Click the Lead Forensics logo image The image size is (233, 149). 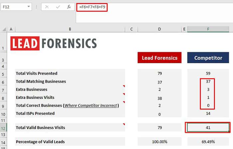pyautogui.click(x=54, y=43)
